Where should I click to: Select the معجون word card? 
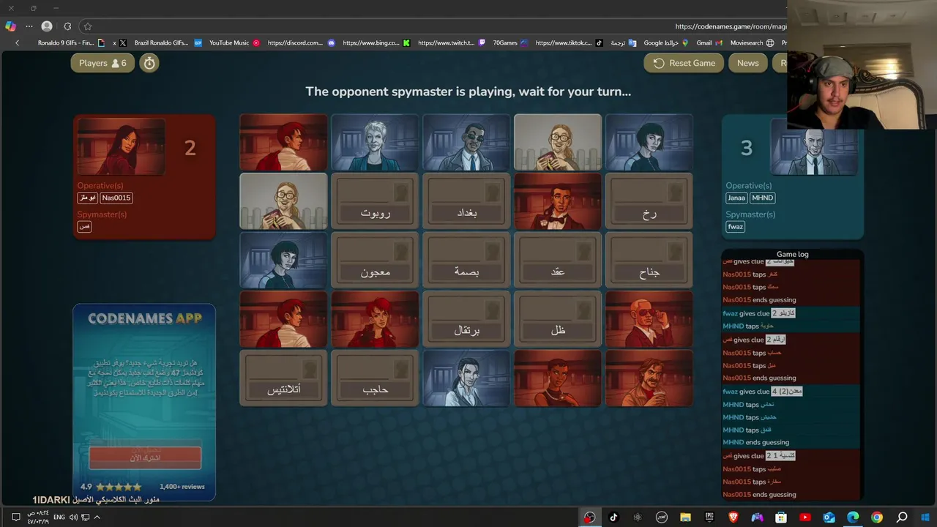tap(375, 261)
